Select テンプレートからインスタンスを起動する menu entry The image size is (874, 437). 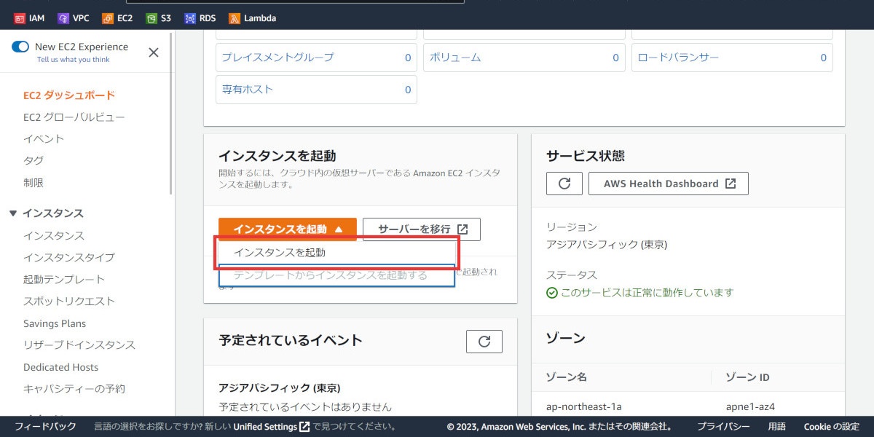(x=336, y=275)
